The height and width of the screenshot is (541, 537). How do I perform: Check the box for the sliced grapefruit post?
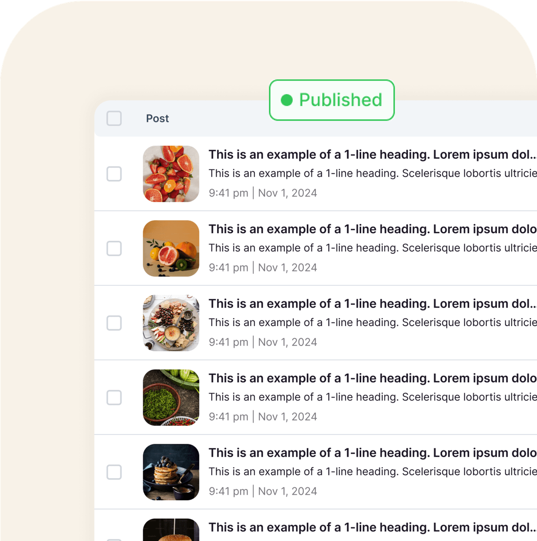pyautogui.click(x=114, y=174)
